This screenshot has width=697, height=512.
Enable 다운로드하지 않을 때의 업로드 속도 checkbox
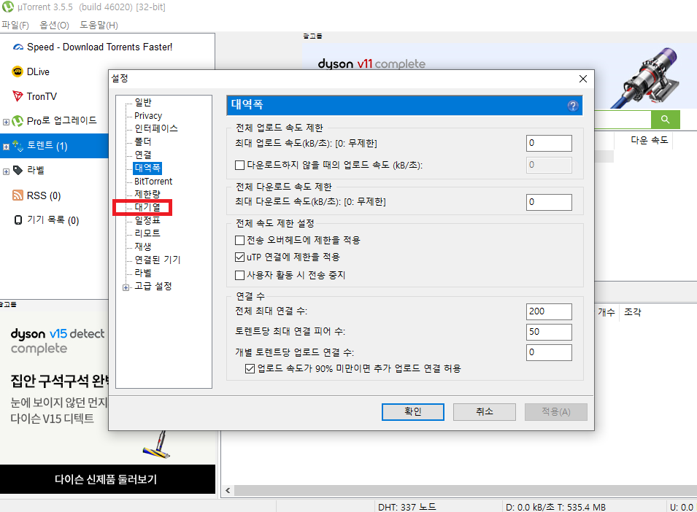click(239, 165)
